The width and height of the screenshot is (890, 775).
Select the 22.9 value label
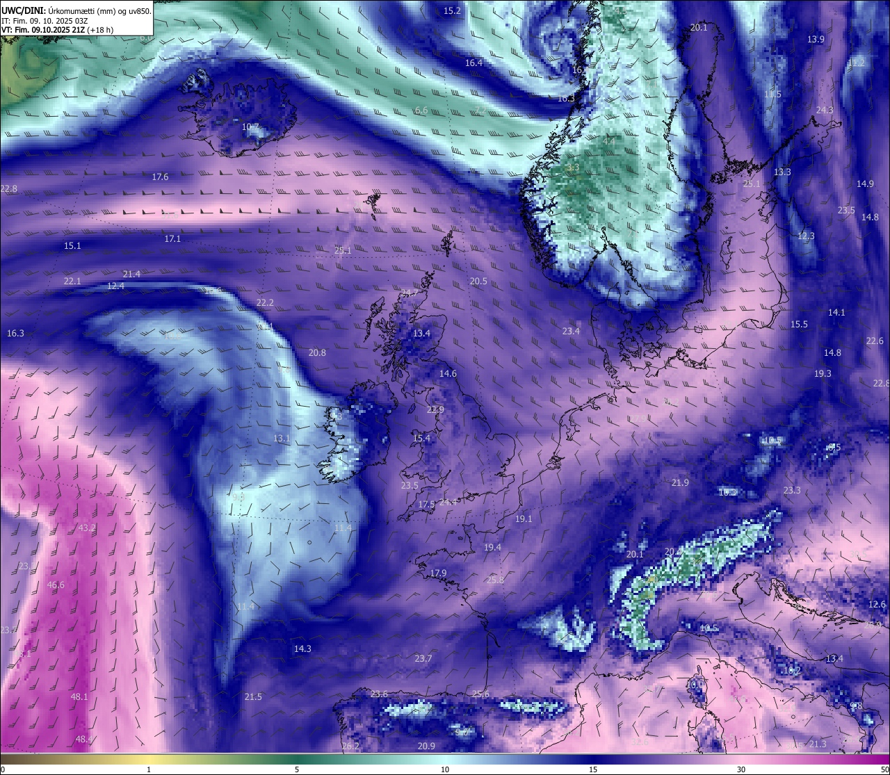pos(435,409)
